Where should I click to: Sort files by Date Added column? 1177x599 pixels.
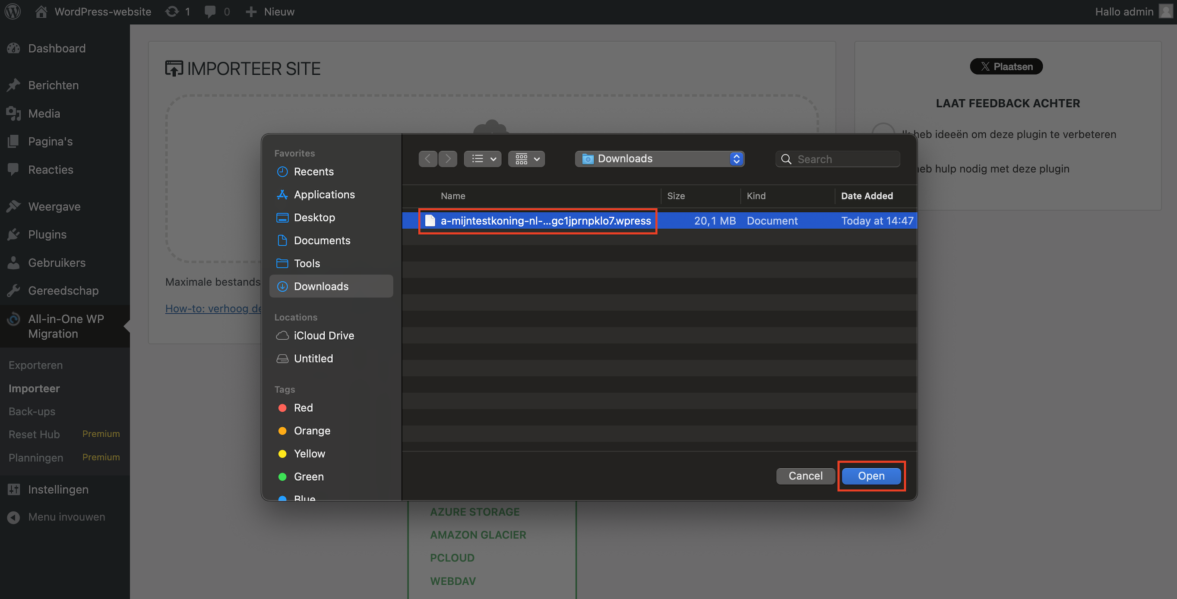[867, 196]
